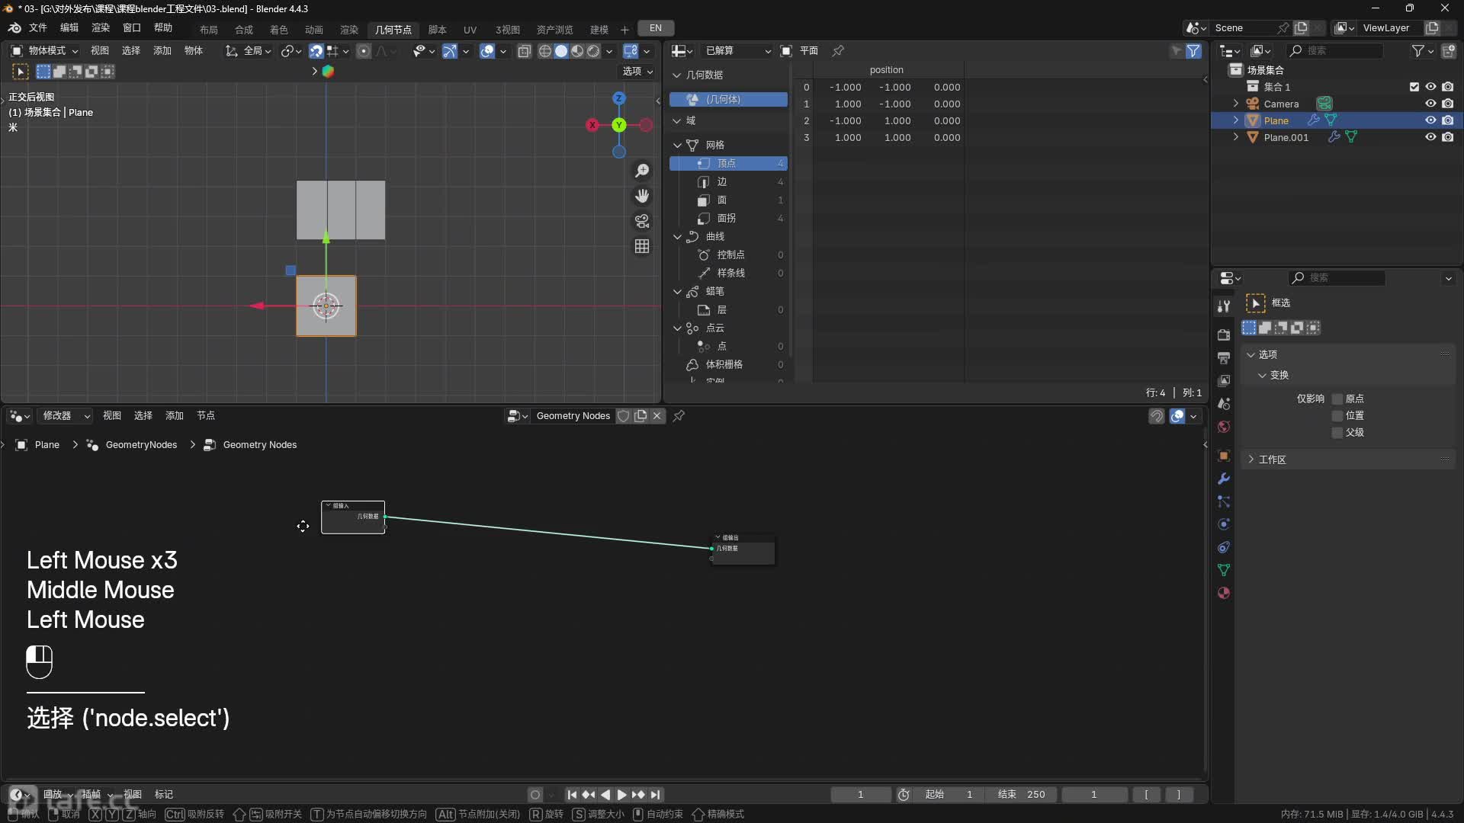
Task: Switch orthographic/perspective grid icon in viewport
Action: point(642,246)
